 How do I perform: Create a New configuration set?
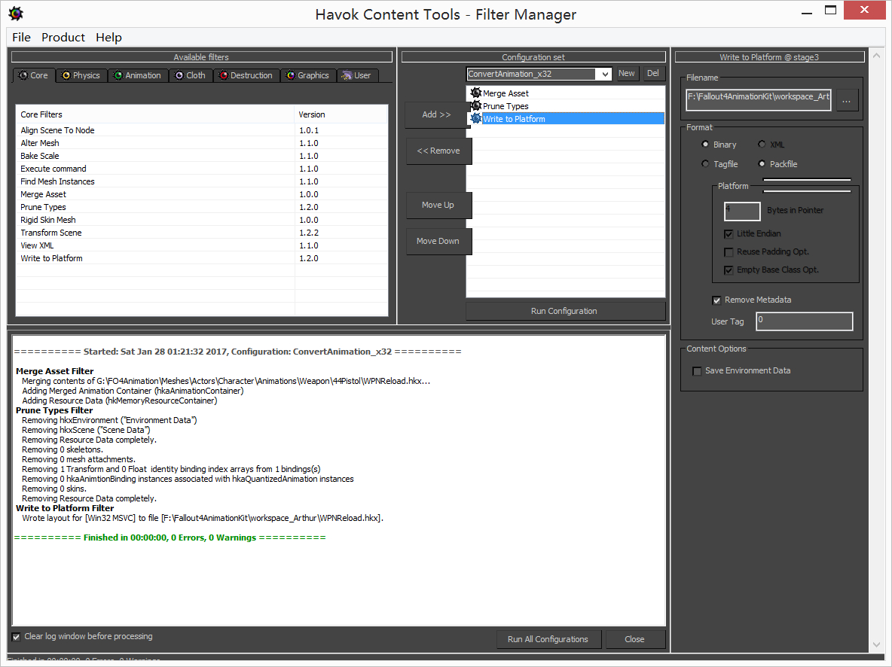[626, 73]
